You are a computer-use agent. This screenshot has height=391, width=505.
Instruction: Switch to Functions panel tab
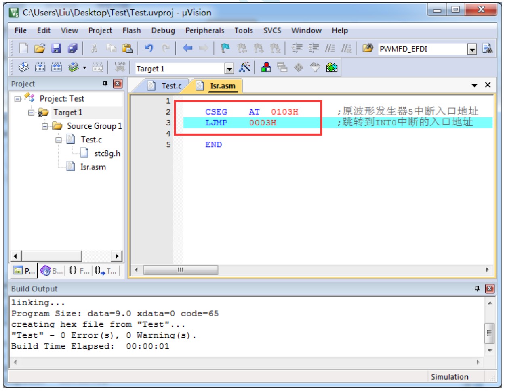(x=79, y=271)
